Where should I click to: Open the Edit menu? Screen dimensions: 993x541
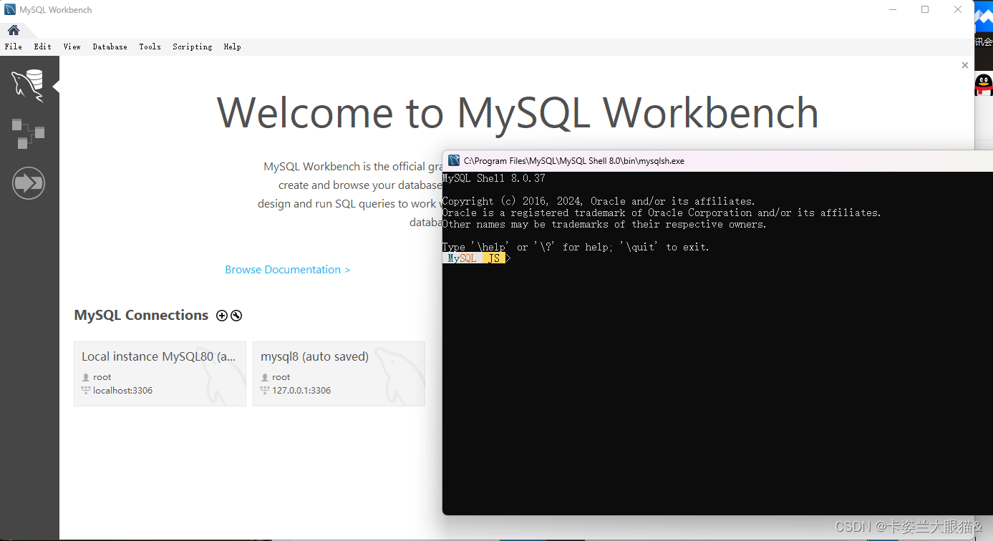pos(43,47)
